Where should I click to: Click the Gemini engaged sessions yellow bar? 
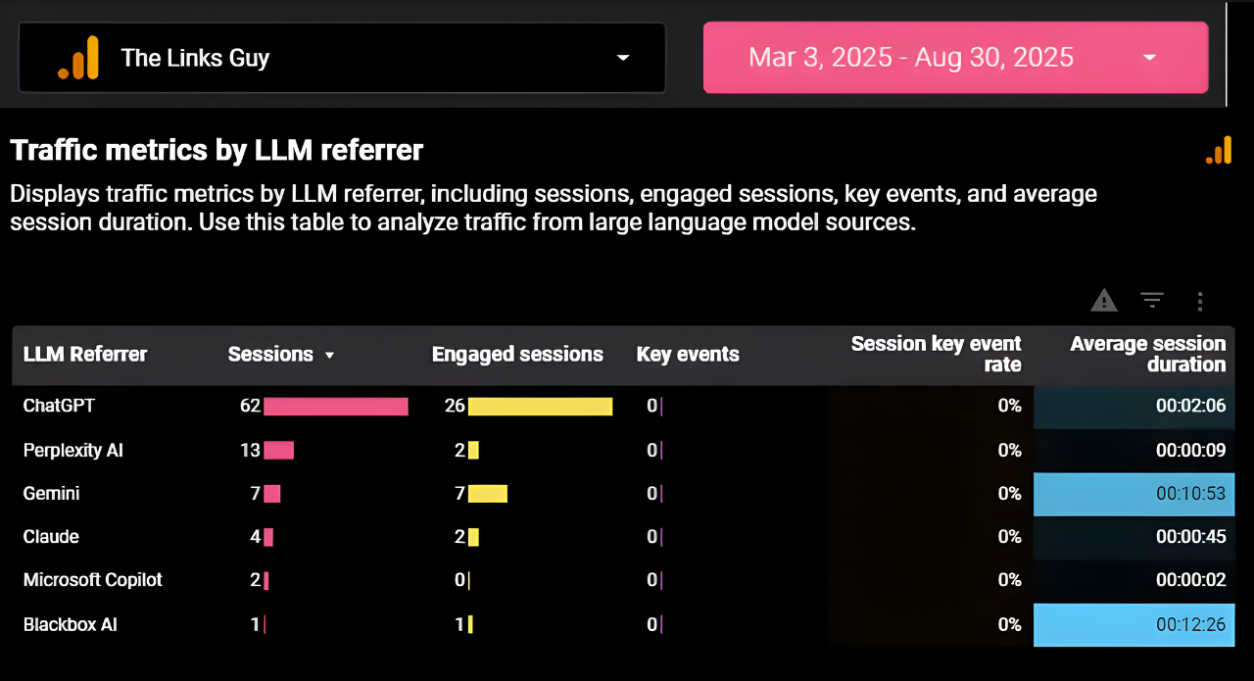[x=487, y=494]
